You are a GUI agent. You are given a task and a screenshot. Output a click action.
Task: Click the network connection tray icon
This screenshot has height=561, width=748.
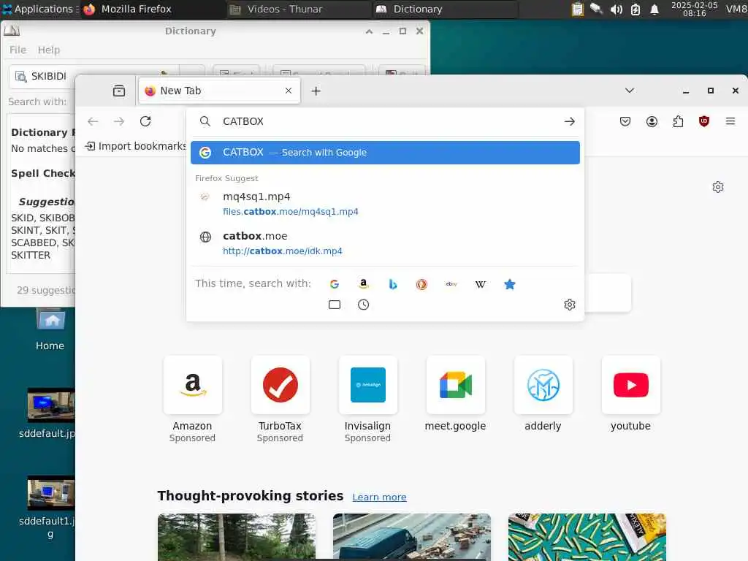pyautogui.click(x=596, y=9)
